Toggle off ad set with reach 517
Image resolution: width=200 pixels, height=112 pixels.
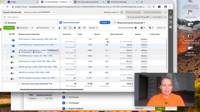12,40
